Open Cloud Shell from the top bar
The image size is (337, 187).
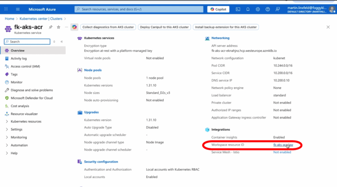(x=238, y=9)
